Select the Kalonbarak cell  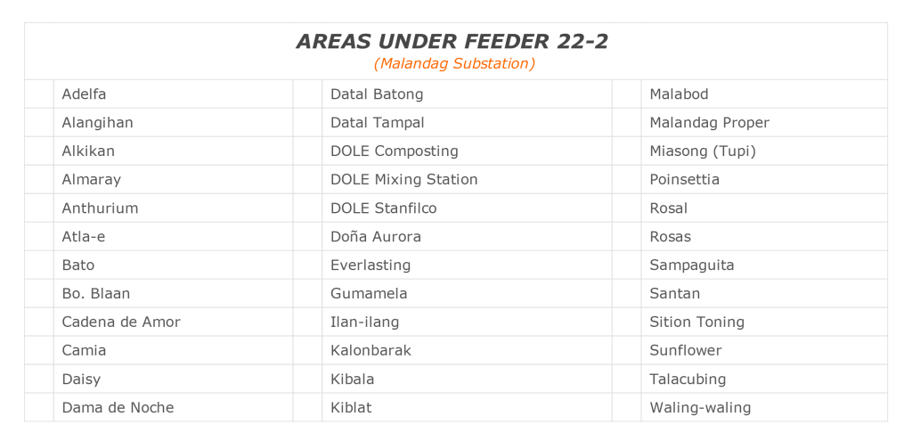coord(467,350)
